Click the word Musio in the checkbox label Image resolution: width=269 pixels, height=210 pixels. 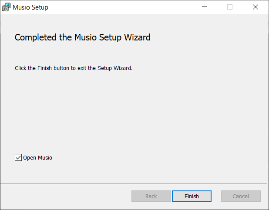[x=45, y=158]
